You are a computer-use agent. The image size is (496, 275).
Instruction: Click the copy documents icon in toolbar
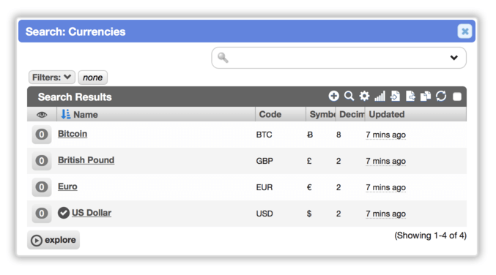426,96
